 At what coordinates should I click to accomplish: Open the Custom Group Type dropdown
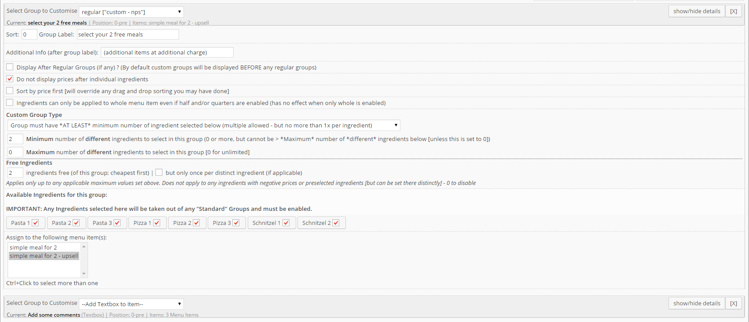(x=204, y=125)
